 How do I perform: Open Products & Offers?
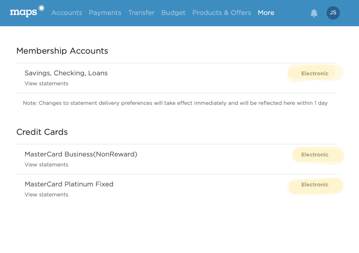tap(222, 13)
